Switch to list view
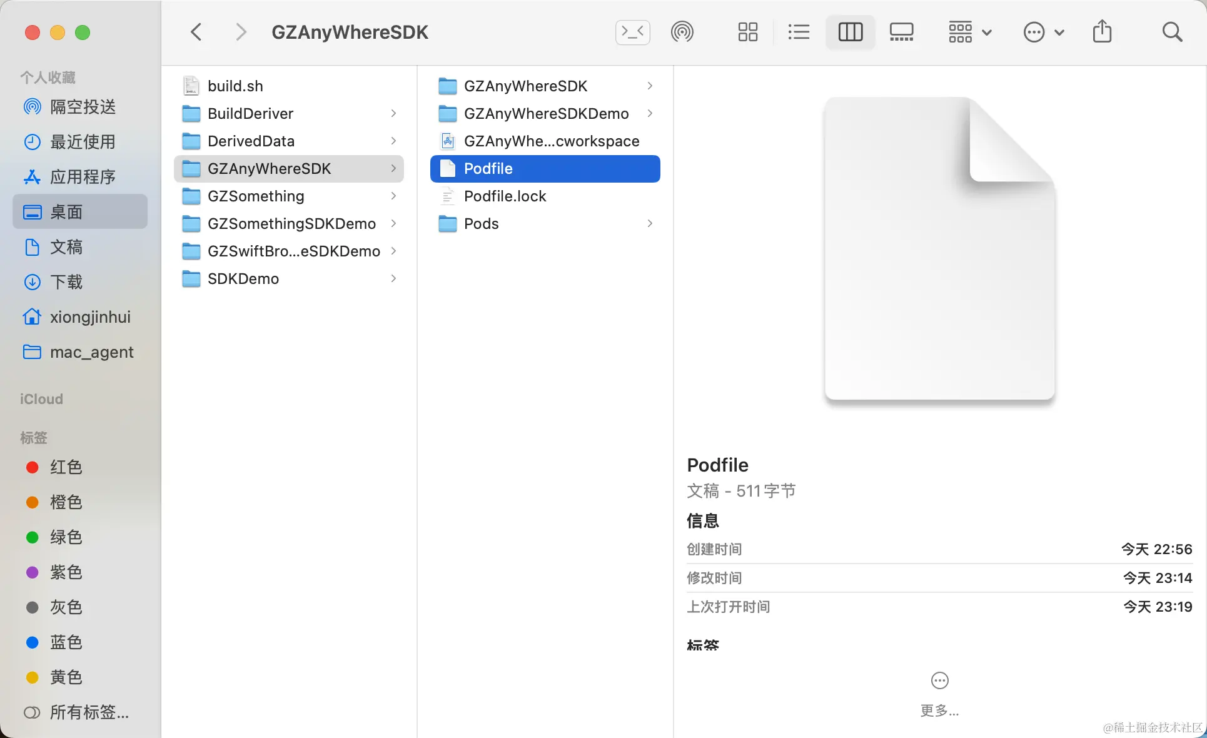The width and height of the screenshot is (1207, 738). tap(799, 32)
